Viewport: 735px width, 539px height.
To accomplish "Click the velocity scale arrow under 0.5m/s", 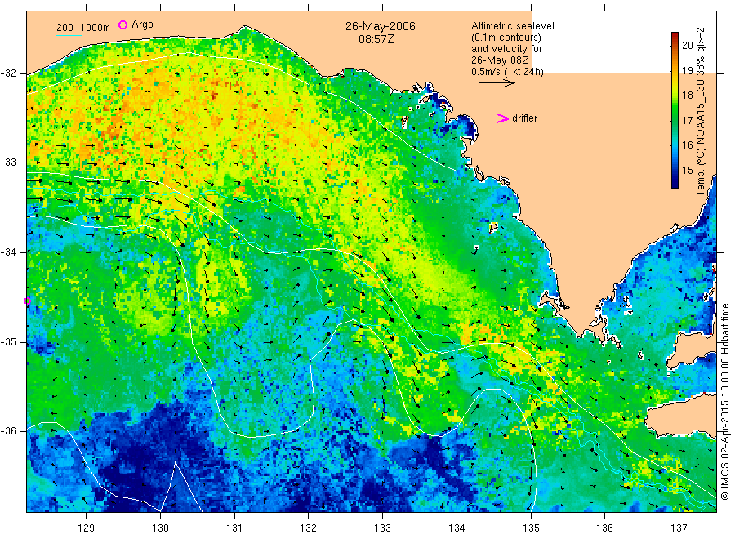I will (x=497, y=83).
